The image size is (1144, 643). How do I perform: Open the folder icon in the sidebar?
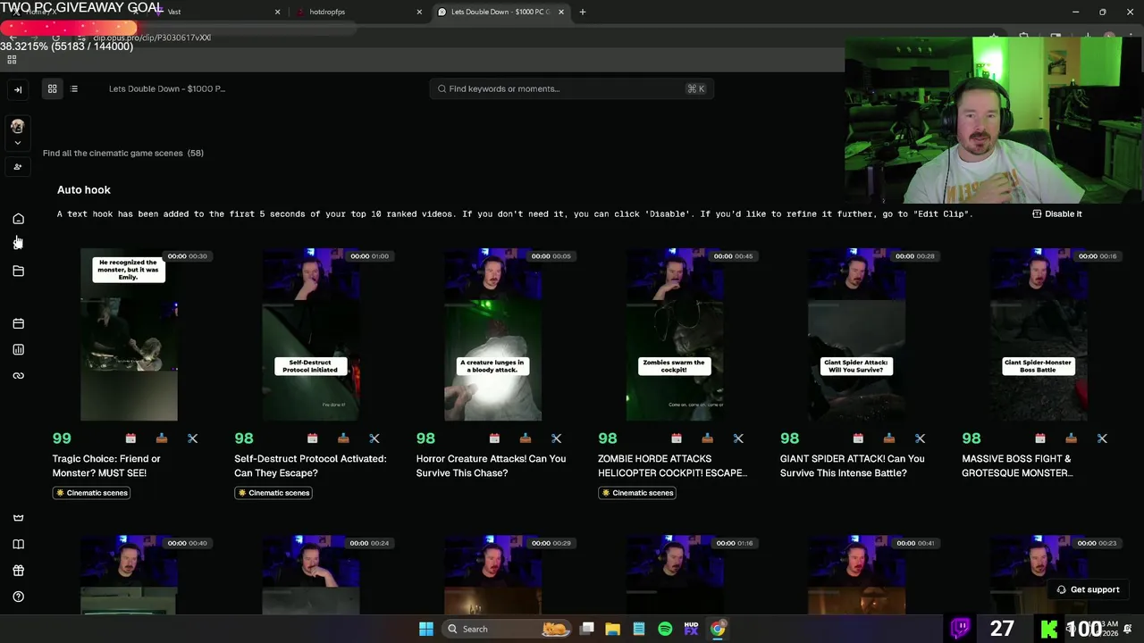(18, 271)
